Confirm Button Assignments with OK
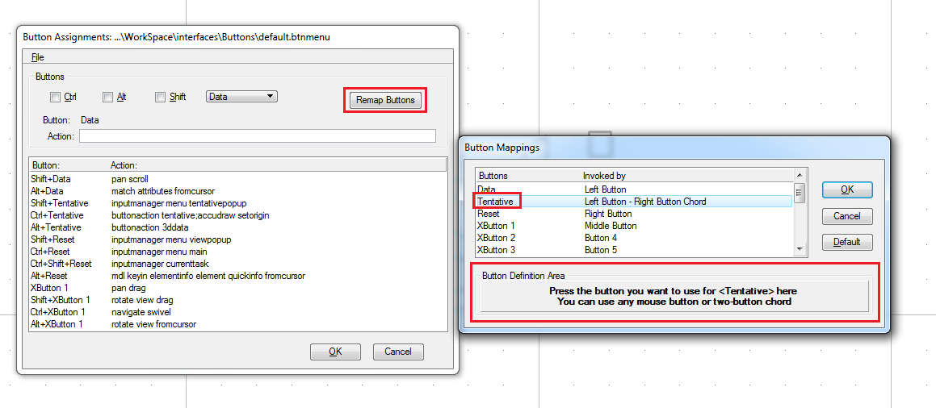 [x=335, y=352]
